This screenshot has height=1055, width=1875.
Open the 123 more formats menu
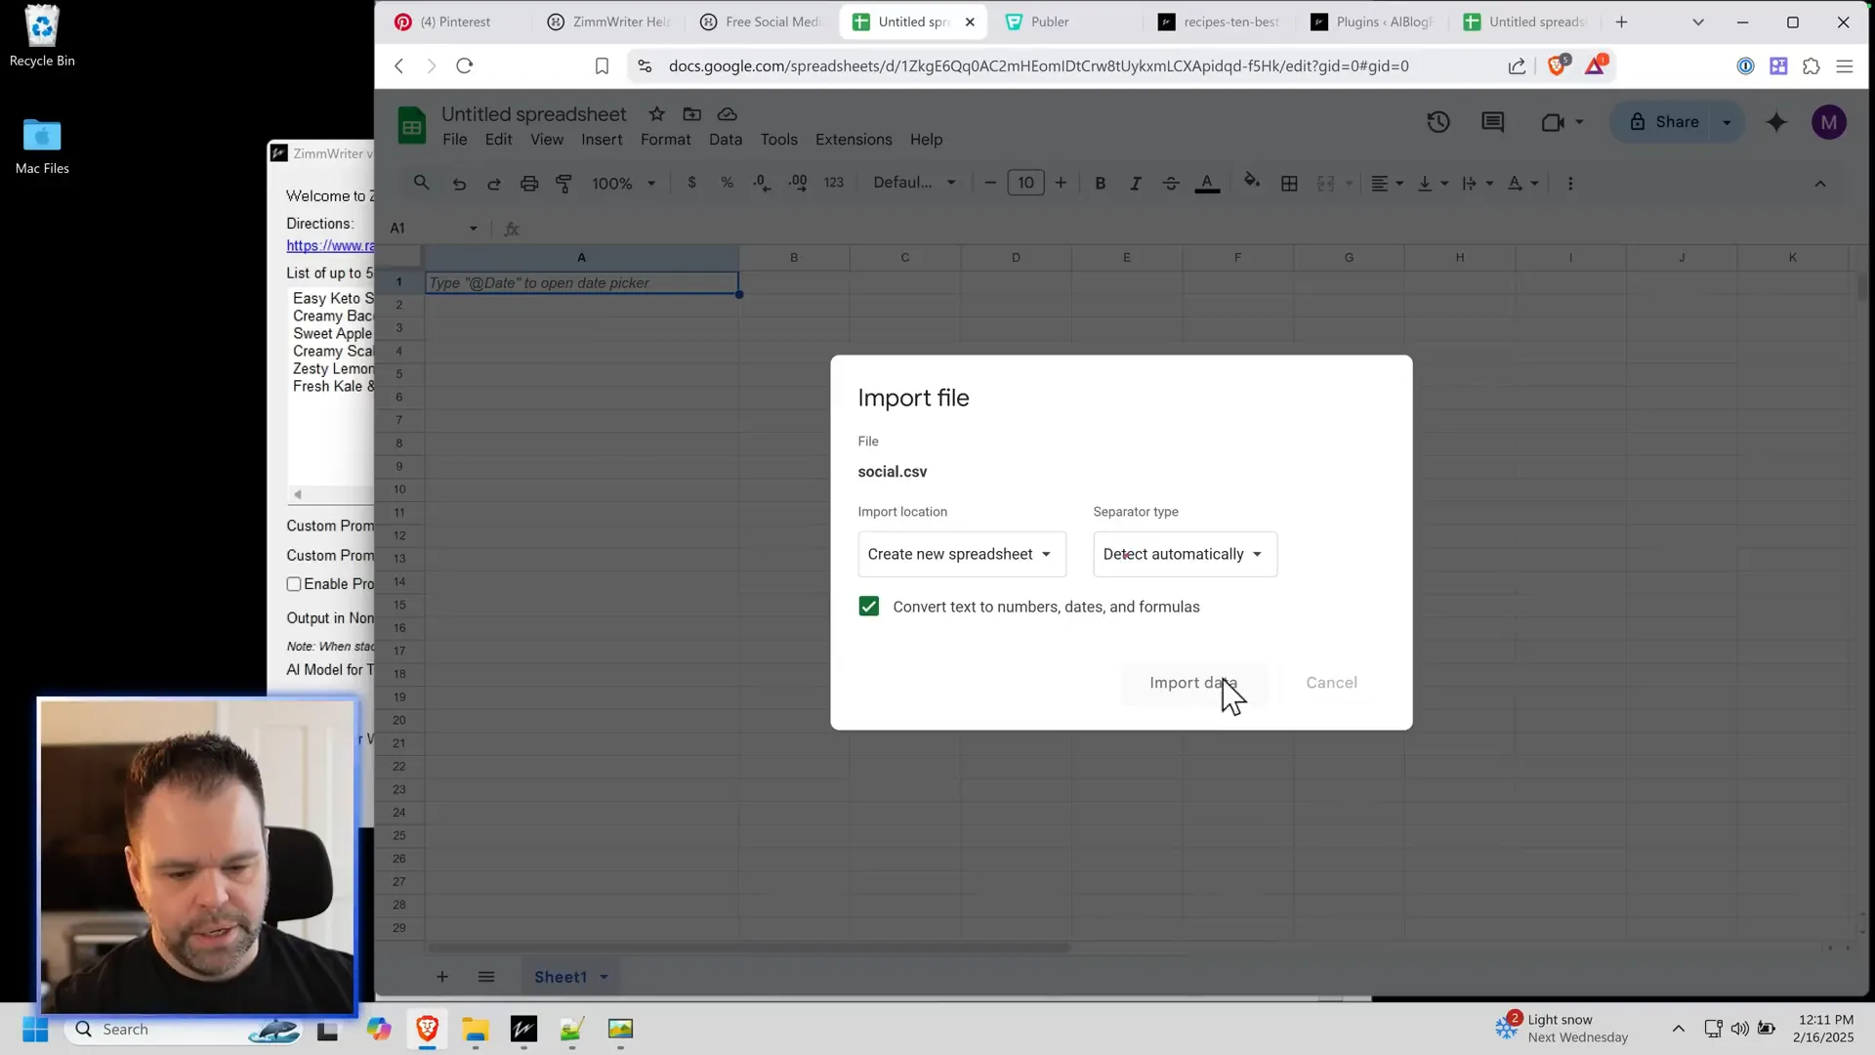coord(833,183)
